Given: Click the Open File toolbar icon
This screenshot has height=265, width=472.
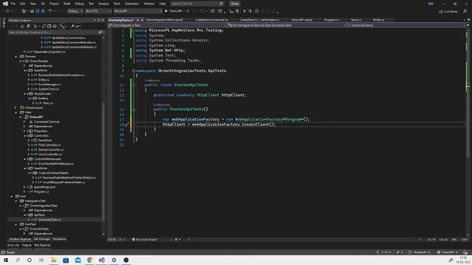Looking at the screenshot, I should 32,11.
